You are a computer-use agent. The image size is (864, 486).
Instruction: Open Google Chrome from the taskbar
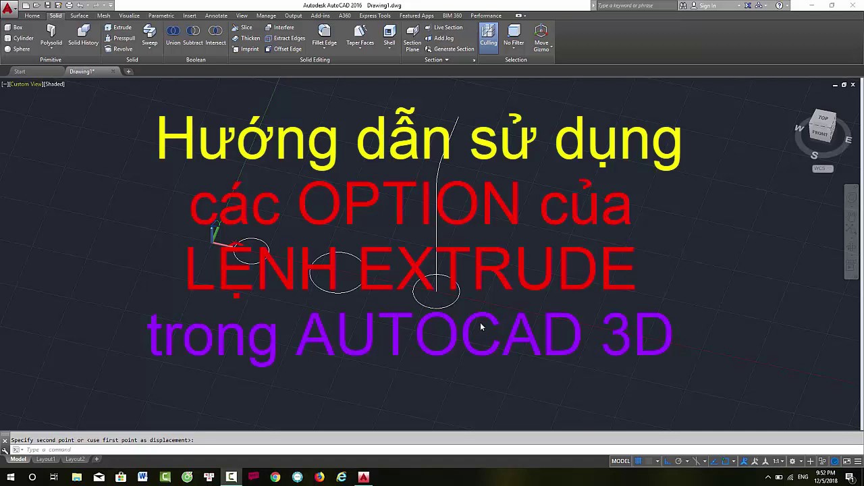pyautogui.click(x=275, y=477)
